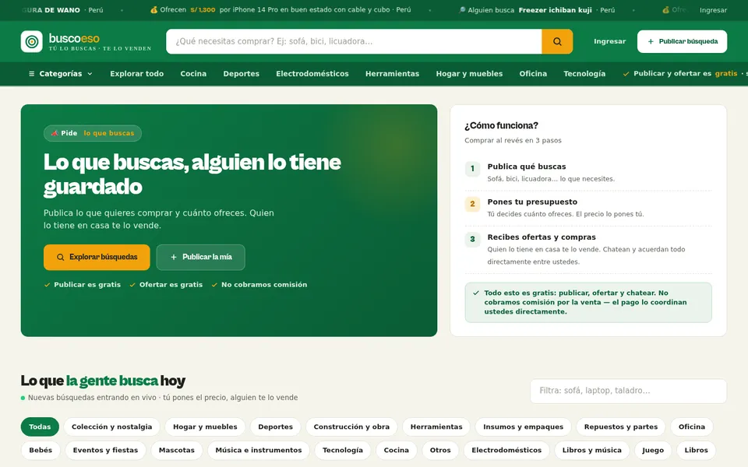Click the megaphone icon in the Pide badge
Screen dimensions: 748x467
tap(55, 133)
